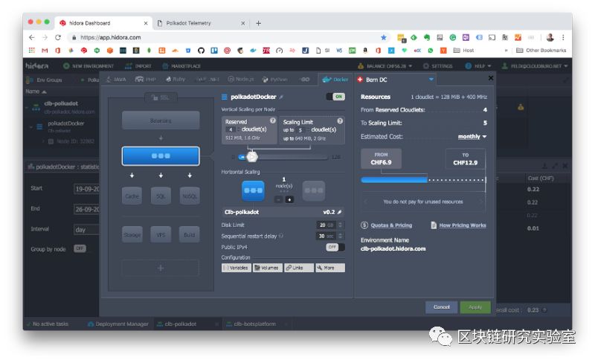Open a new browser tab with plus
The height and width of the screenshot is (363, 595).
click(x=258, y=23)
